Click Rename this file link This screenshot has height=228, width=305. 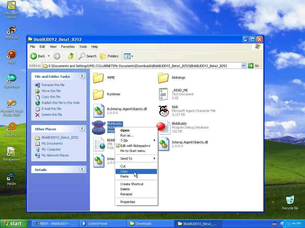coord(53,85)
